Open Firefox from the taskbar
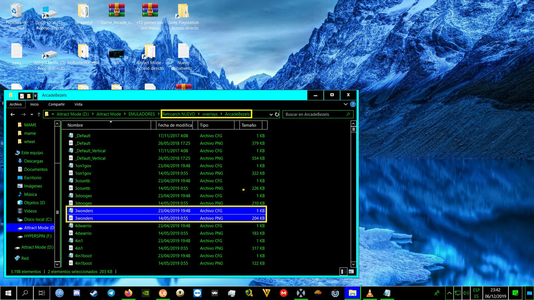 pos(128,293)
